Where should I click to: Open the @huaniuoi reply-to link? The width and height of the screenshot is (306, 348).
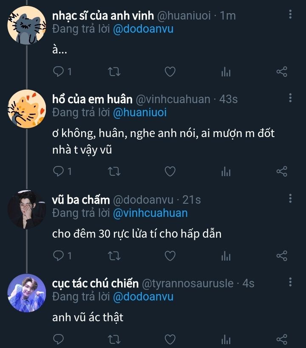(x=140, y=112)
